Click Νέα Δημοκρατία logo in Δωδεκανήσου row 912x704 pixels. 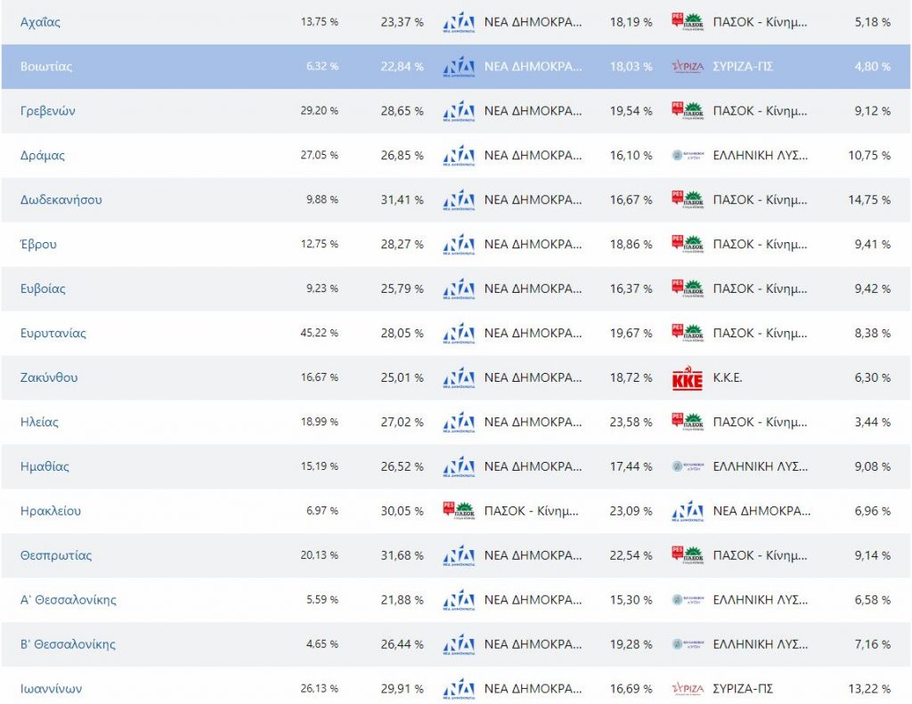point(459,200)
